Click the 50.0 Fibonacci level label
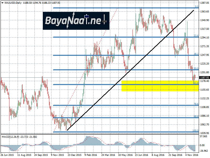Viewport: 210px width, 158px height. (x=196, y=68)
